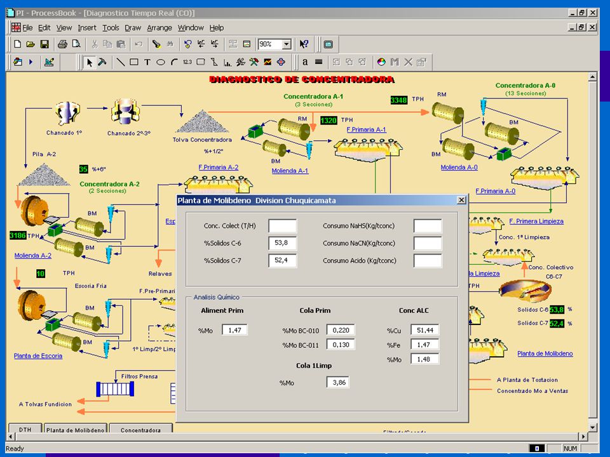Click the font 'a' formatting icon
This screenshot has width=610, height=457.
click(x=305, y=62)
